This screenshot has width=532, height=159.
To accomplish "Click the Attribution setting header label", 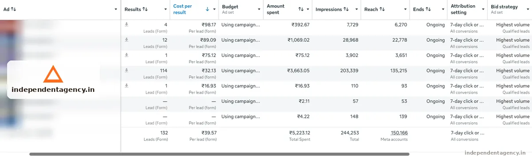I will pyautogui.click(x=463, y=9).
